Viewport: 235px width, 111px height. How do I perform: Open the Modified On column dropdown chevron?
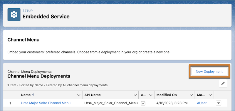(192, 95)
